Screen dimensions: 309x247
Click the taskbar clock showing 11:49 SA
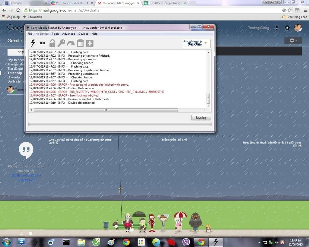coord(296,242)
